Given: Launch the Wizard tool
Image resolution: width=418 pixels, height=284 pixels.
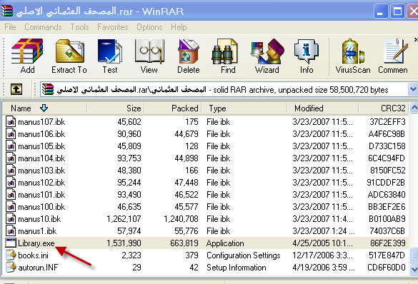Looking at the screenshot, I should point(267,56).
